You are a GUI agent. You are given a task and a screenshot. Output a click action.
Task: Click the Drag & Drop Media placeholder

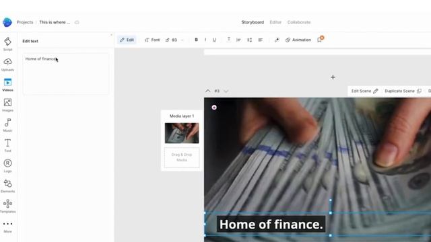(x=182, y=157)
